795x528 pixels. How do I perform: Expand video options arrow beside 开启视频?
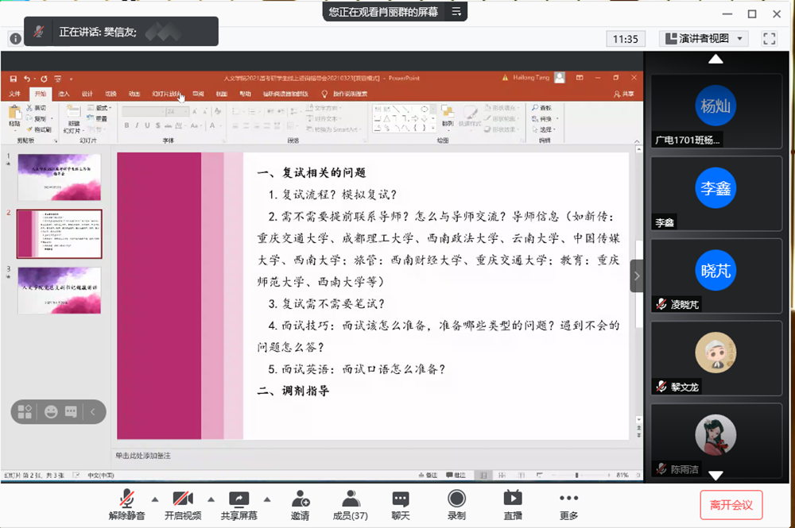[x=211, y=499]
